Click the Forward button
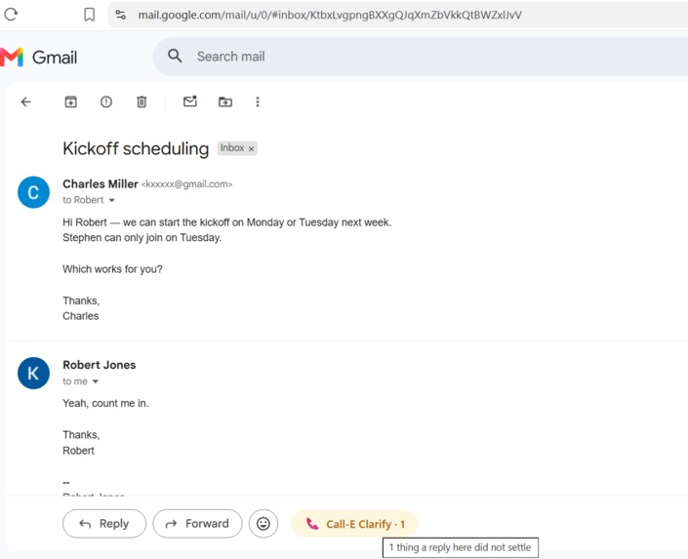 coord(197,524)
